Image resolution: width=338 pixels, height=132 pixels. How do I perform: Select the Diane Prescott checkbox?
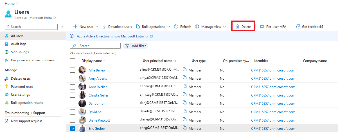click(73, 120)
